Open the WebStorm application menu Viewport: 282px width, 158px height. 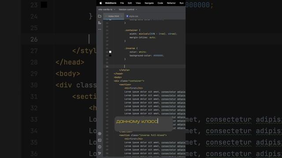(111, 3)
